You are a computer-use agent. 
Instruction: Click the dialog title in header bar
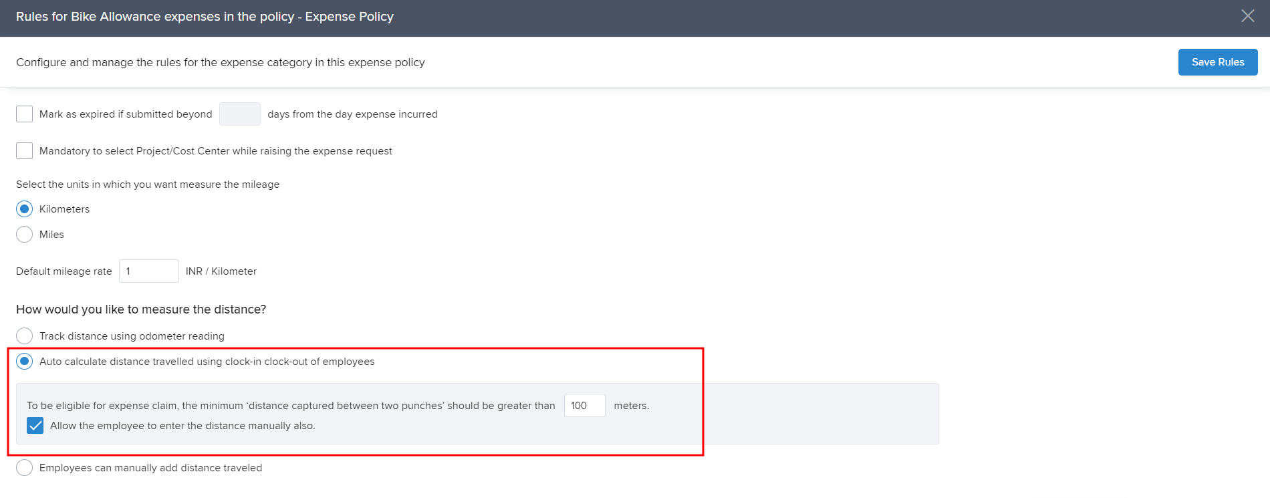tap(205, 17)
